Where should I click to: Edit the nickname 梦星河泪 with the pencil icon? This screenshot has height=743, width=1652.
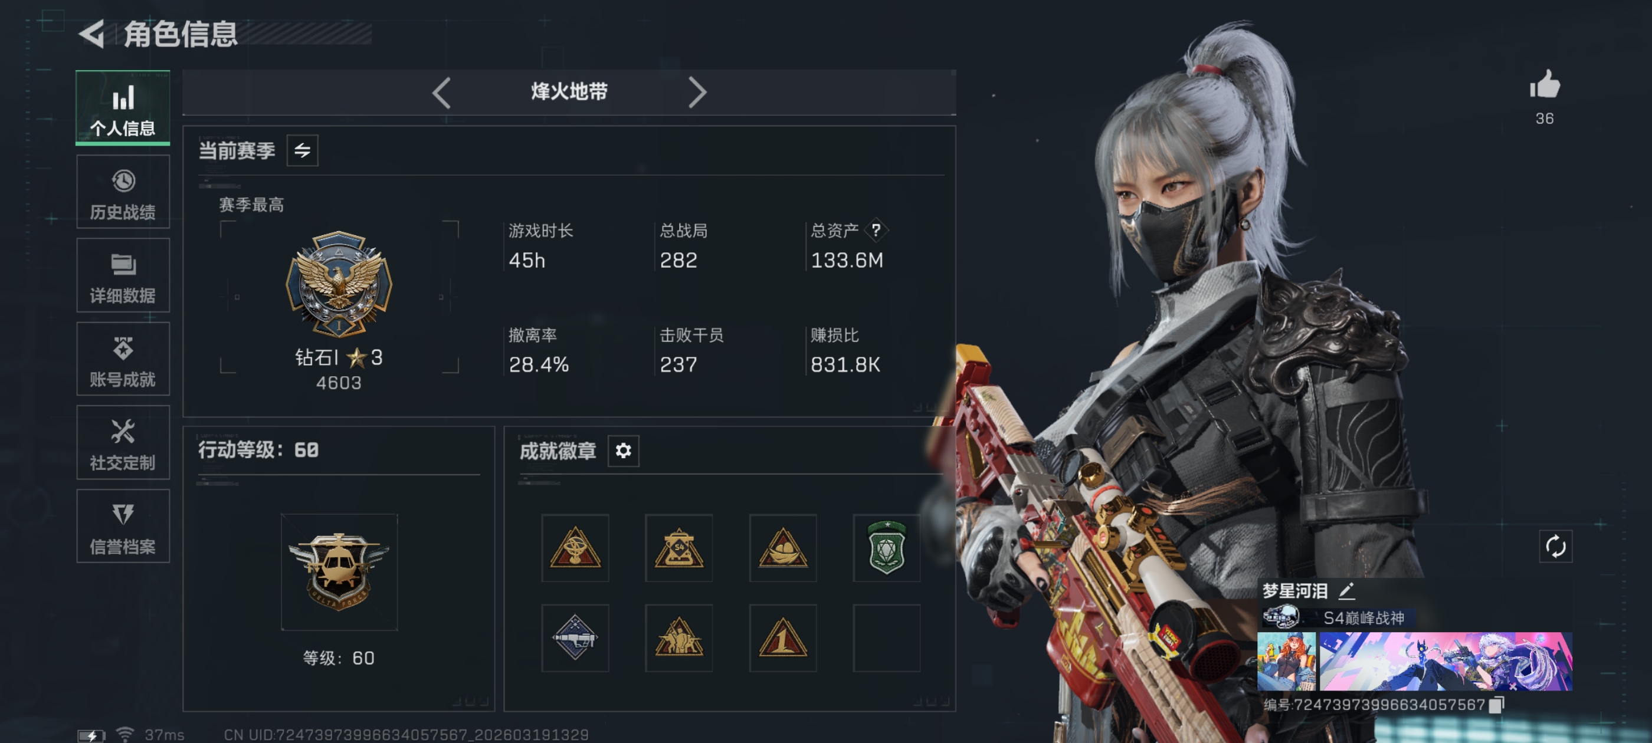[1346, 590]
